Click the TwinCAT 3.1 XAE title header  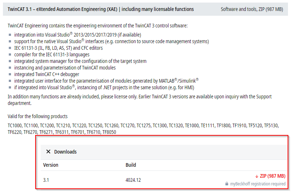[100, 9]
